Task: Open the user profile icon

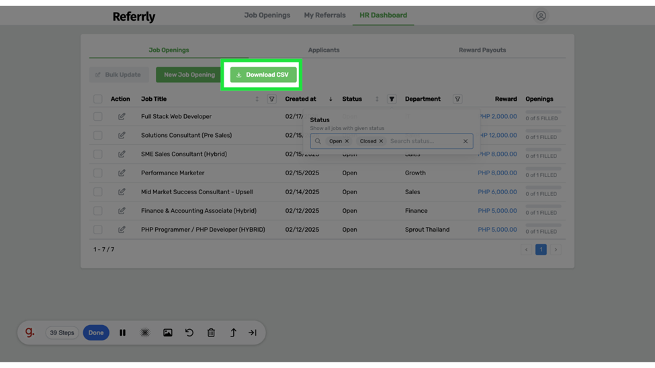Action: pos(541,15)
